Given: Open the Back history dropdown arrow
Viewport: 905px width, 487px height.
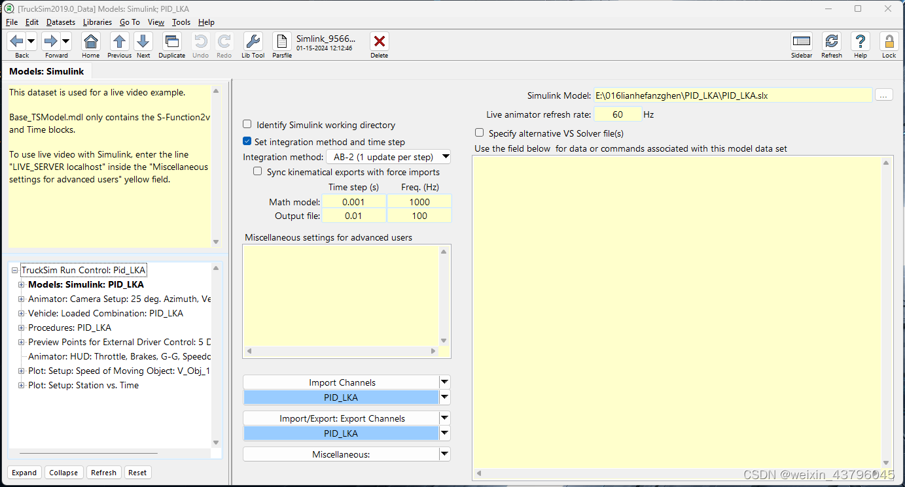Looking at the screenshot, I should point(31,42).
